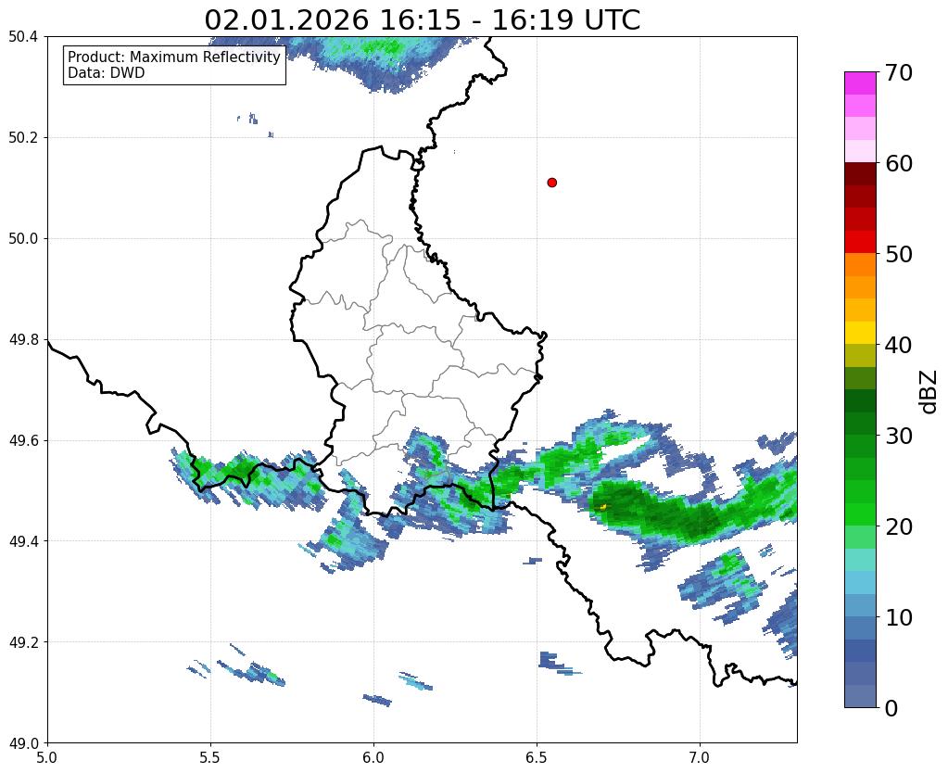Click the orange colorbar segment below 50
The image size is (948, 773).
[x=860, y=265]
